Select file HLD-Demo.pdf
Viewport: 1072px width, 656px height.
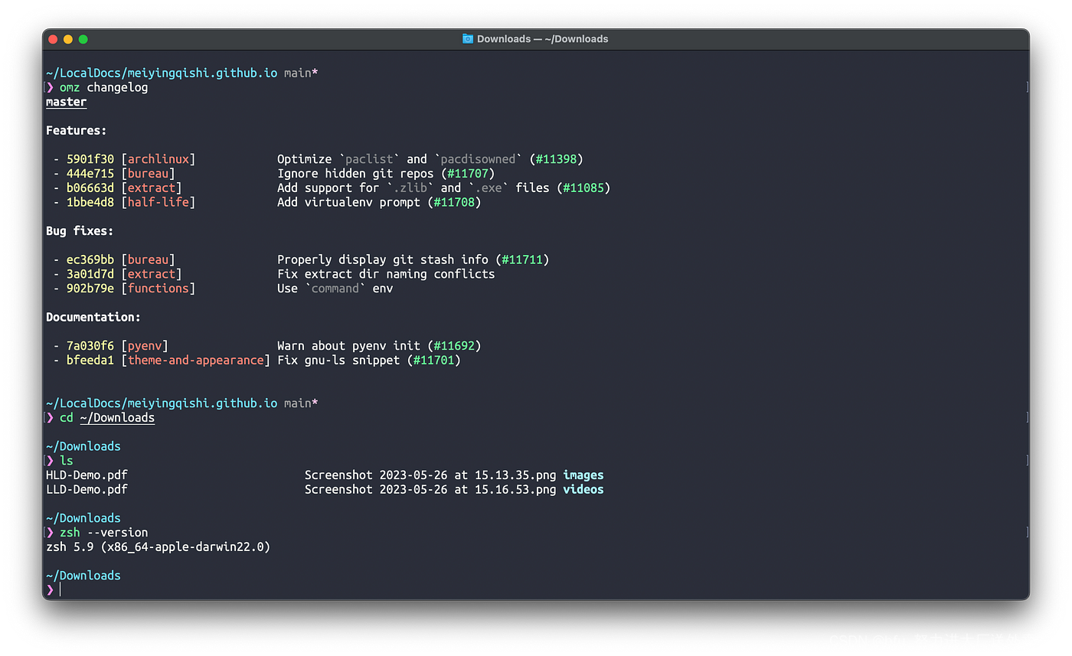[x=87, y=475]
